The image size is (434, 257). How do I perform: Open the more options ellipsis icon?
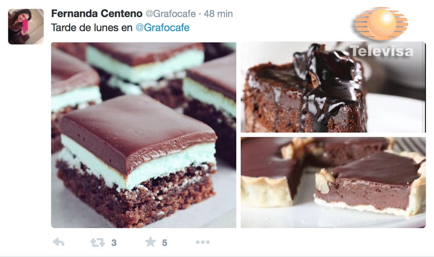pos(203,242)
